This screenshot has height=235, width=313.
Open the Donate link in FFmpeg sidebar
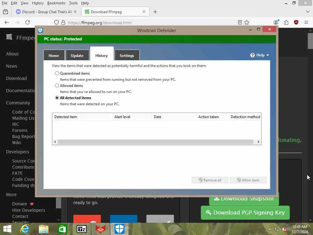coord(20,203)
